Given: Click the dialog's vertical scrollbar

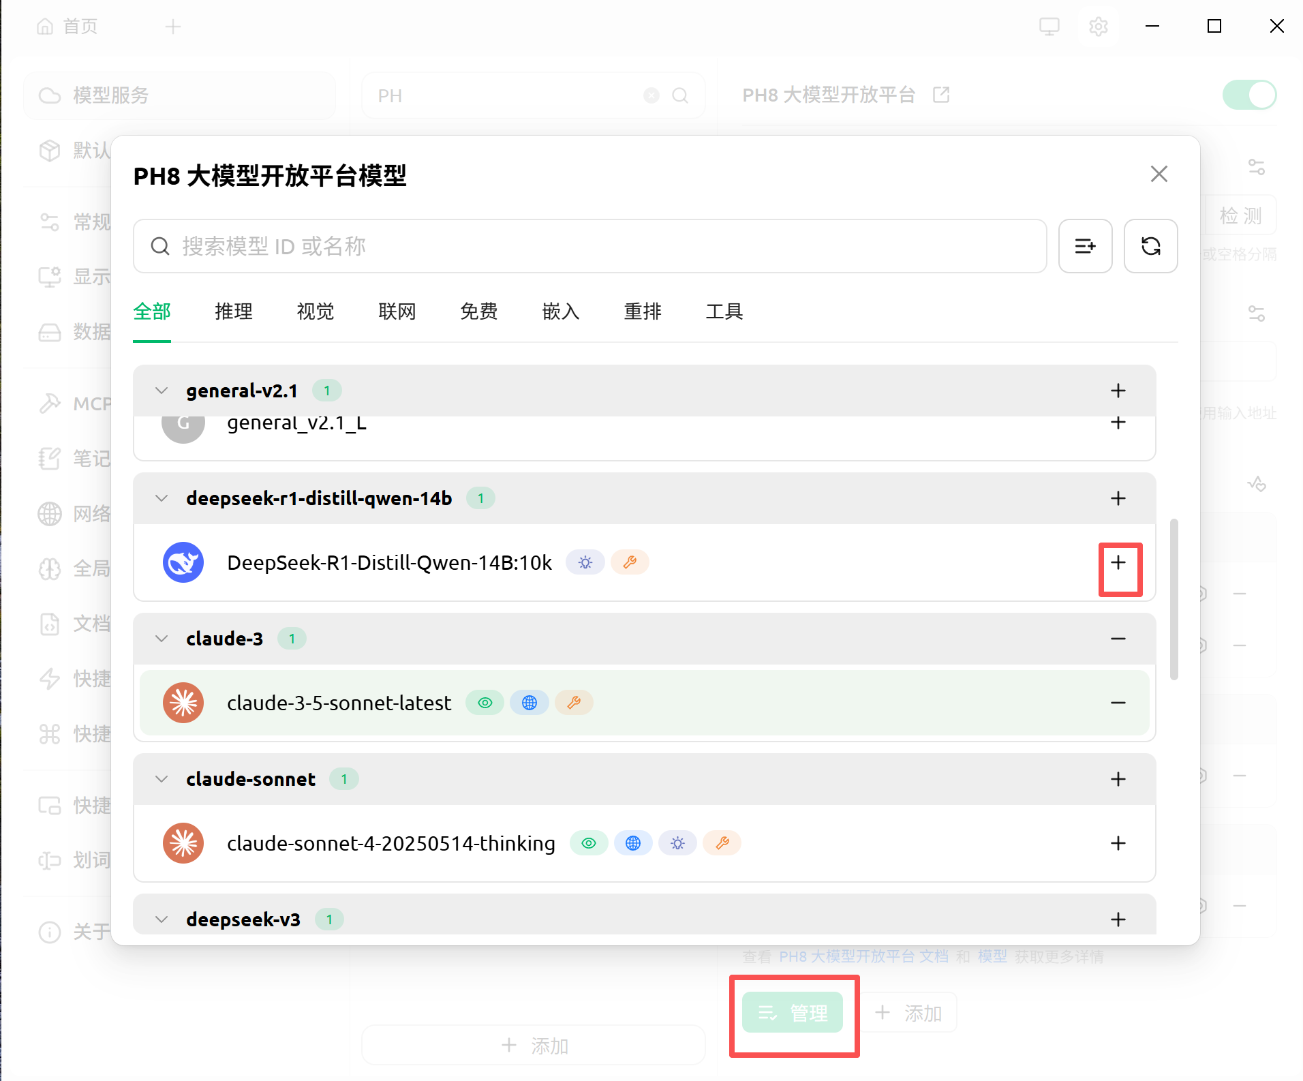Looking at the screenshot, I should coord(1174,600).
